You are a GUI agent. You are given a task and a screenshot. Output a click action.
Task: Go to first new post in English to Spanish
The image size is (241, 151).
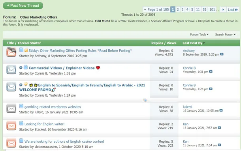21,85
